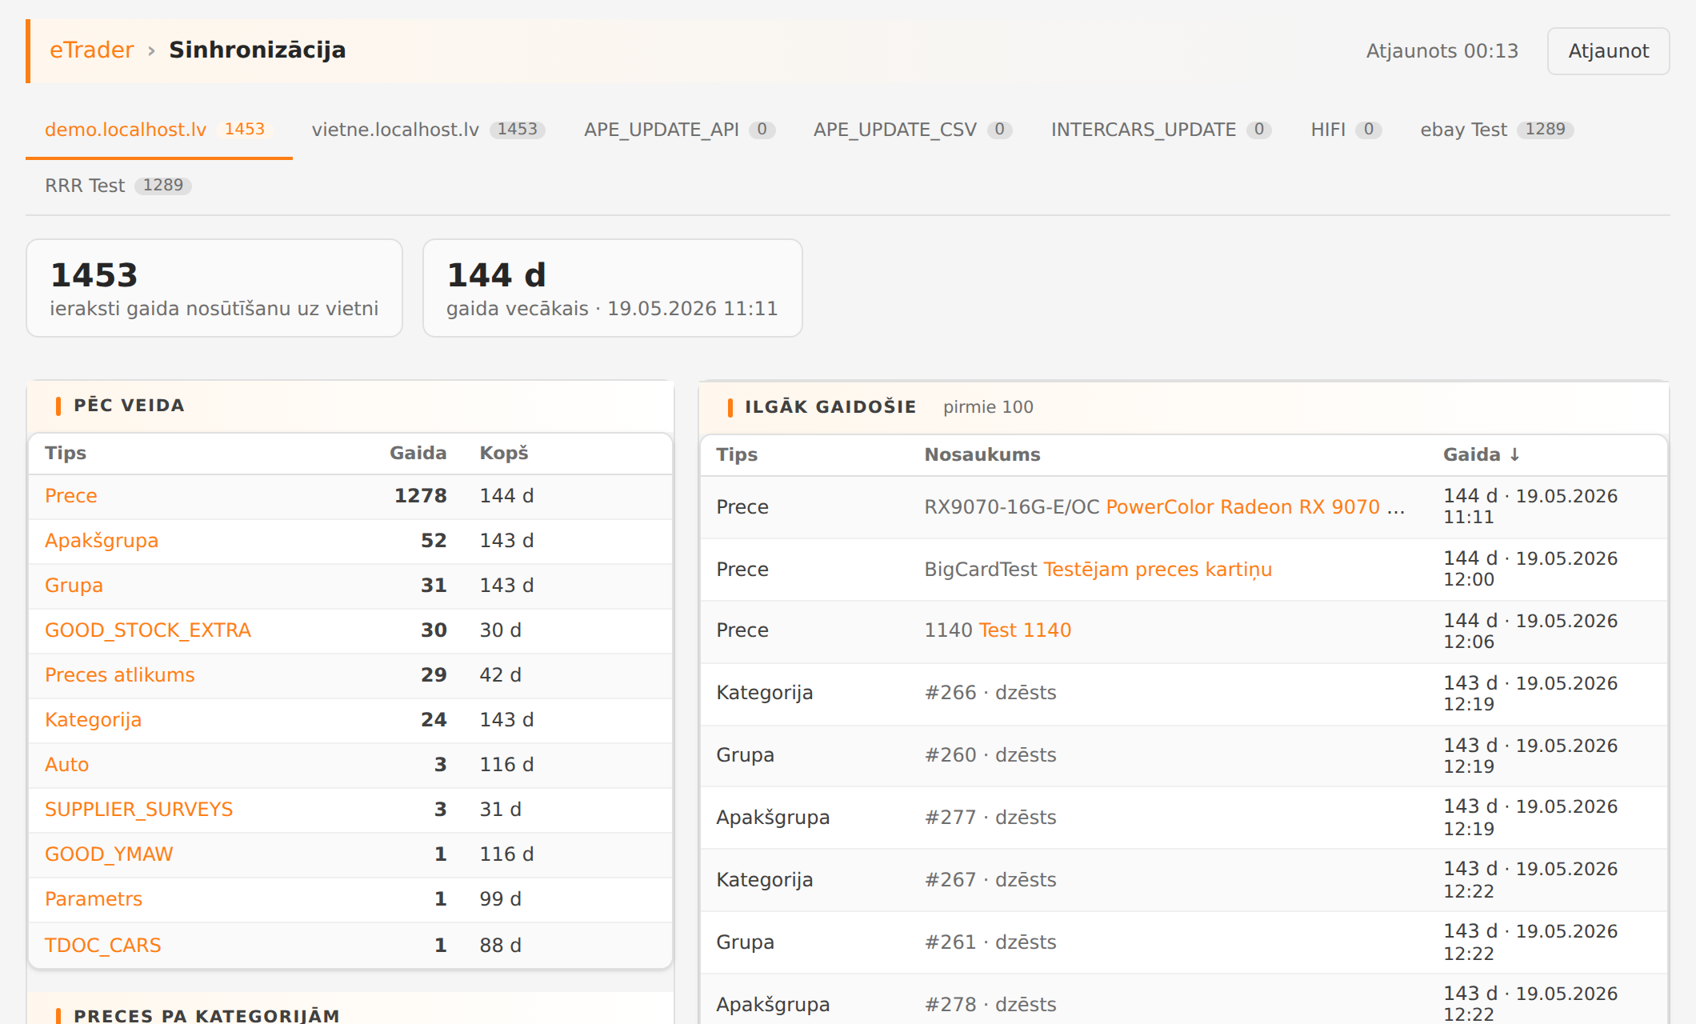Viewport: 1696px width, 1024px height.
Task: Open the APE_UPDATE_API tab
Action: click(680, 130)
